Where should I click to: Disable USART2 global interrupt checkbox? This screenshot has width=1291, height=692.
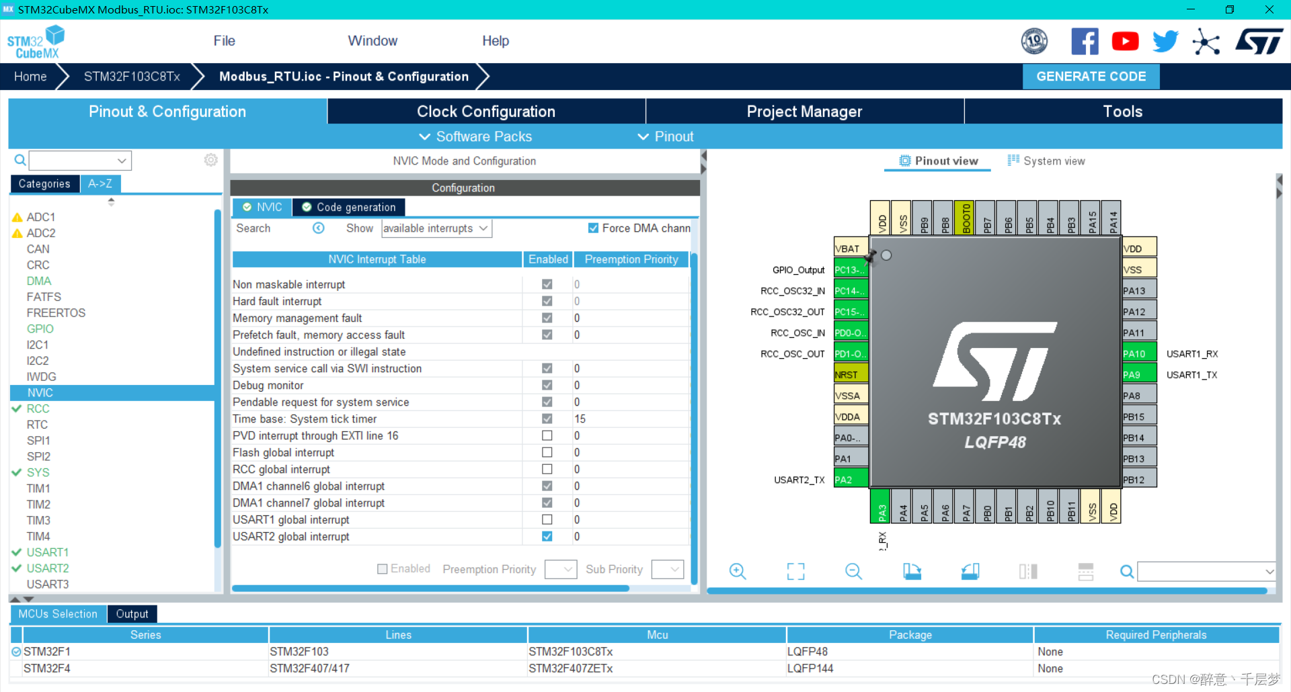tap(547, 536)
